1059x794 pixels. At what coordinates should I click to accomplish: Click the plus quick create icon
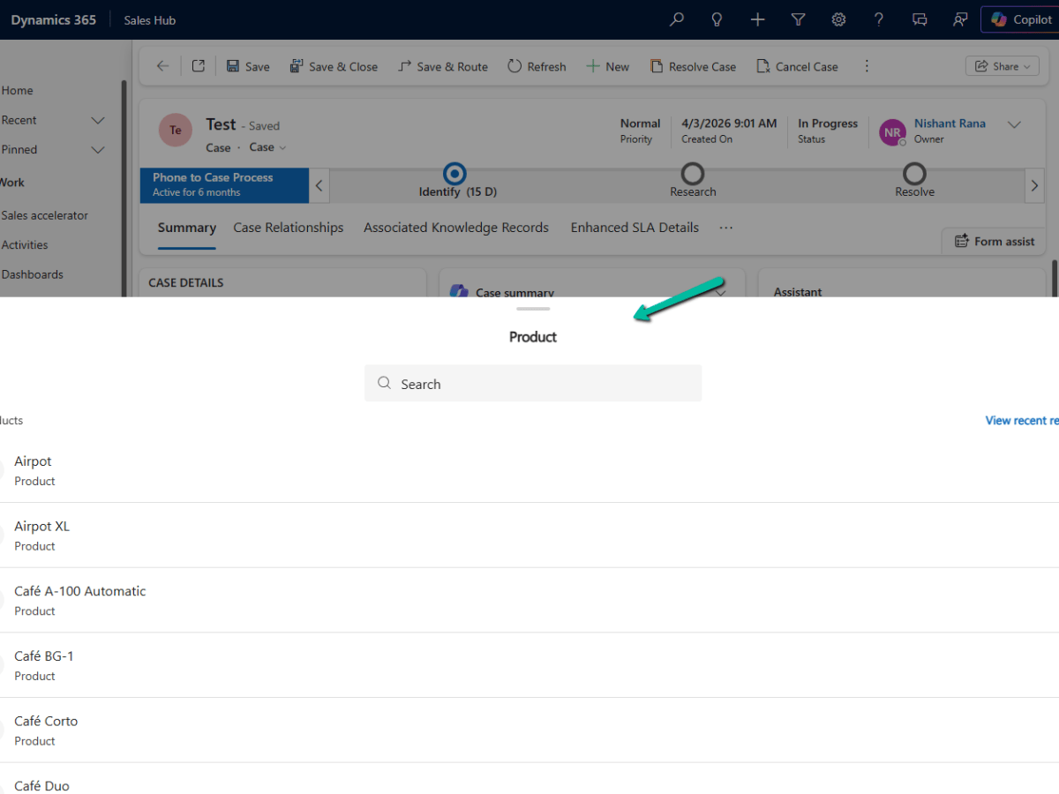[x=757, y=19]
